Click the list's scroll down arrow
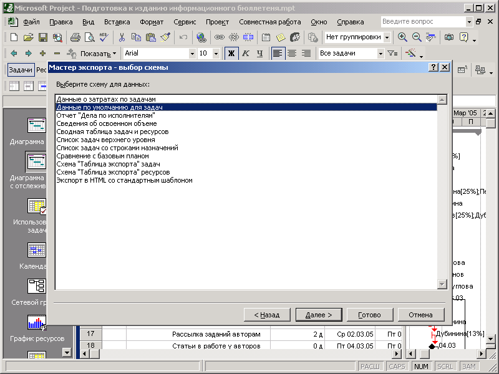 click(x=442, y=284)
